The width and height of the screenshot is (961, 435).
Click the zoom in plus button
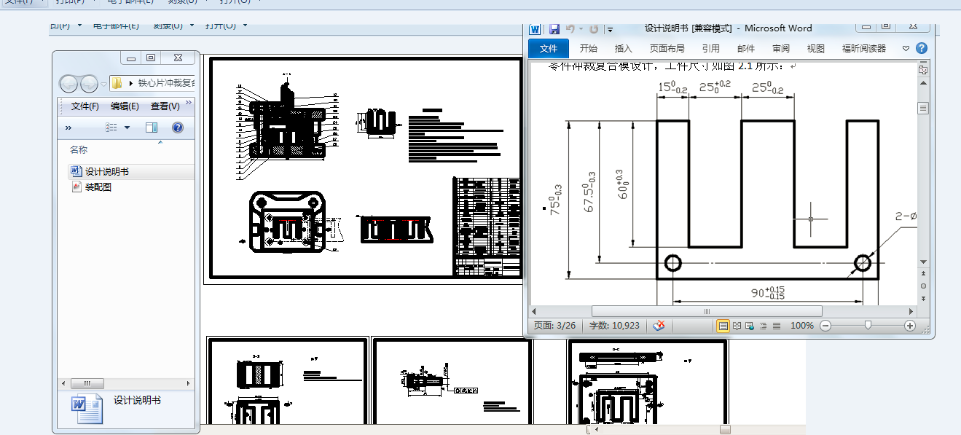click(910, 326)
